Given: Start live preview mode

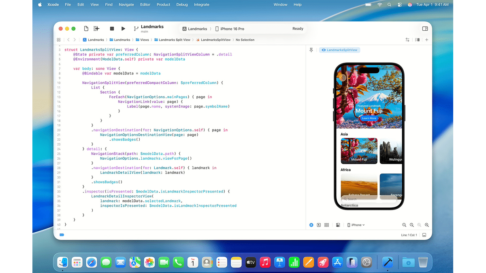Looking at the screenshot, I should tap(311, 225).
